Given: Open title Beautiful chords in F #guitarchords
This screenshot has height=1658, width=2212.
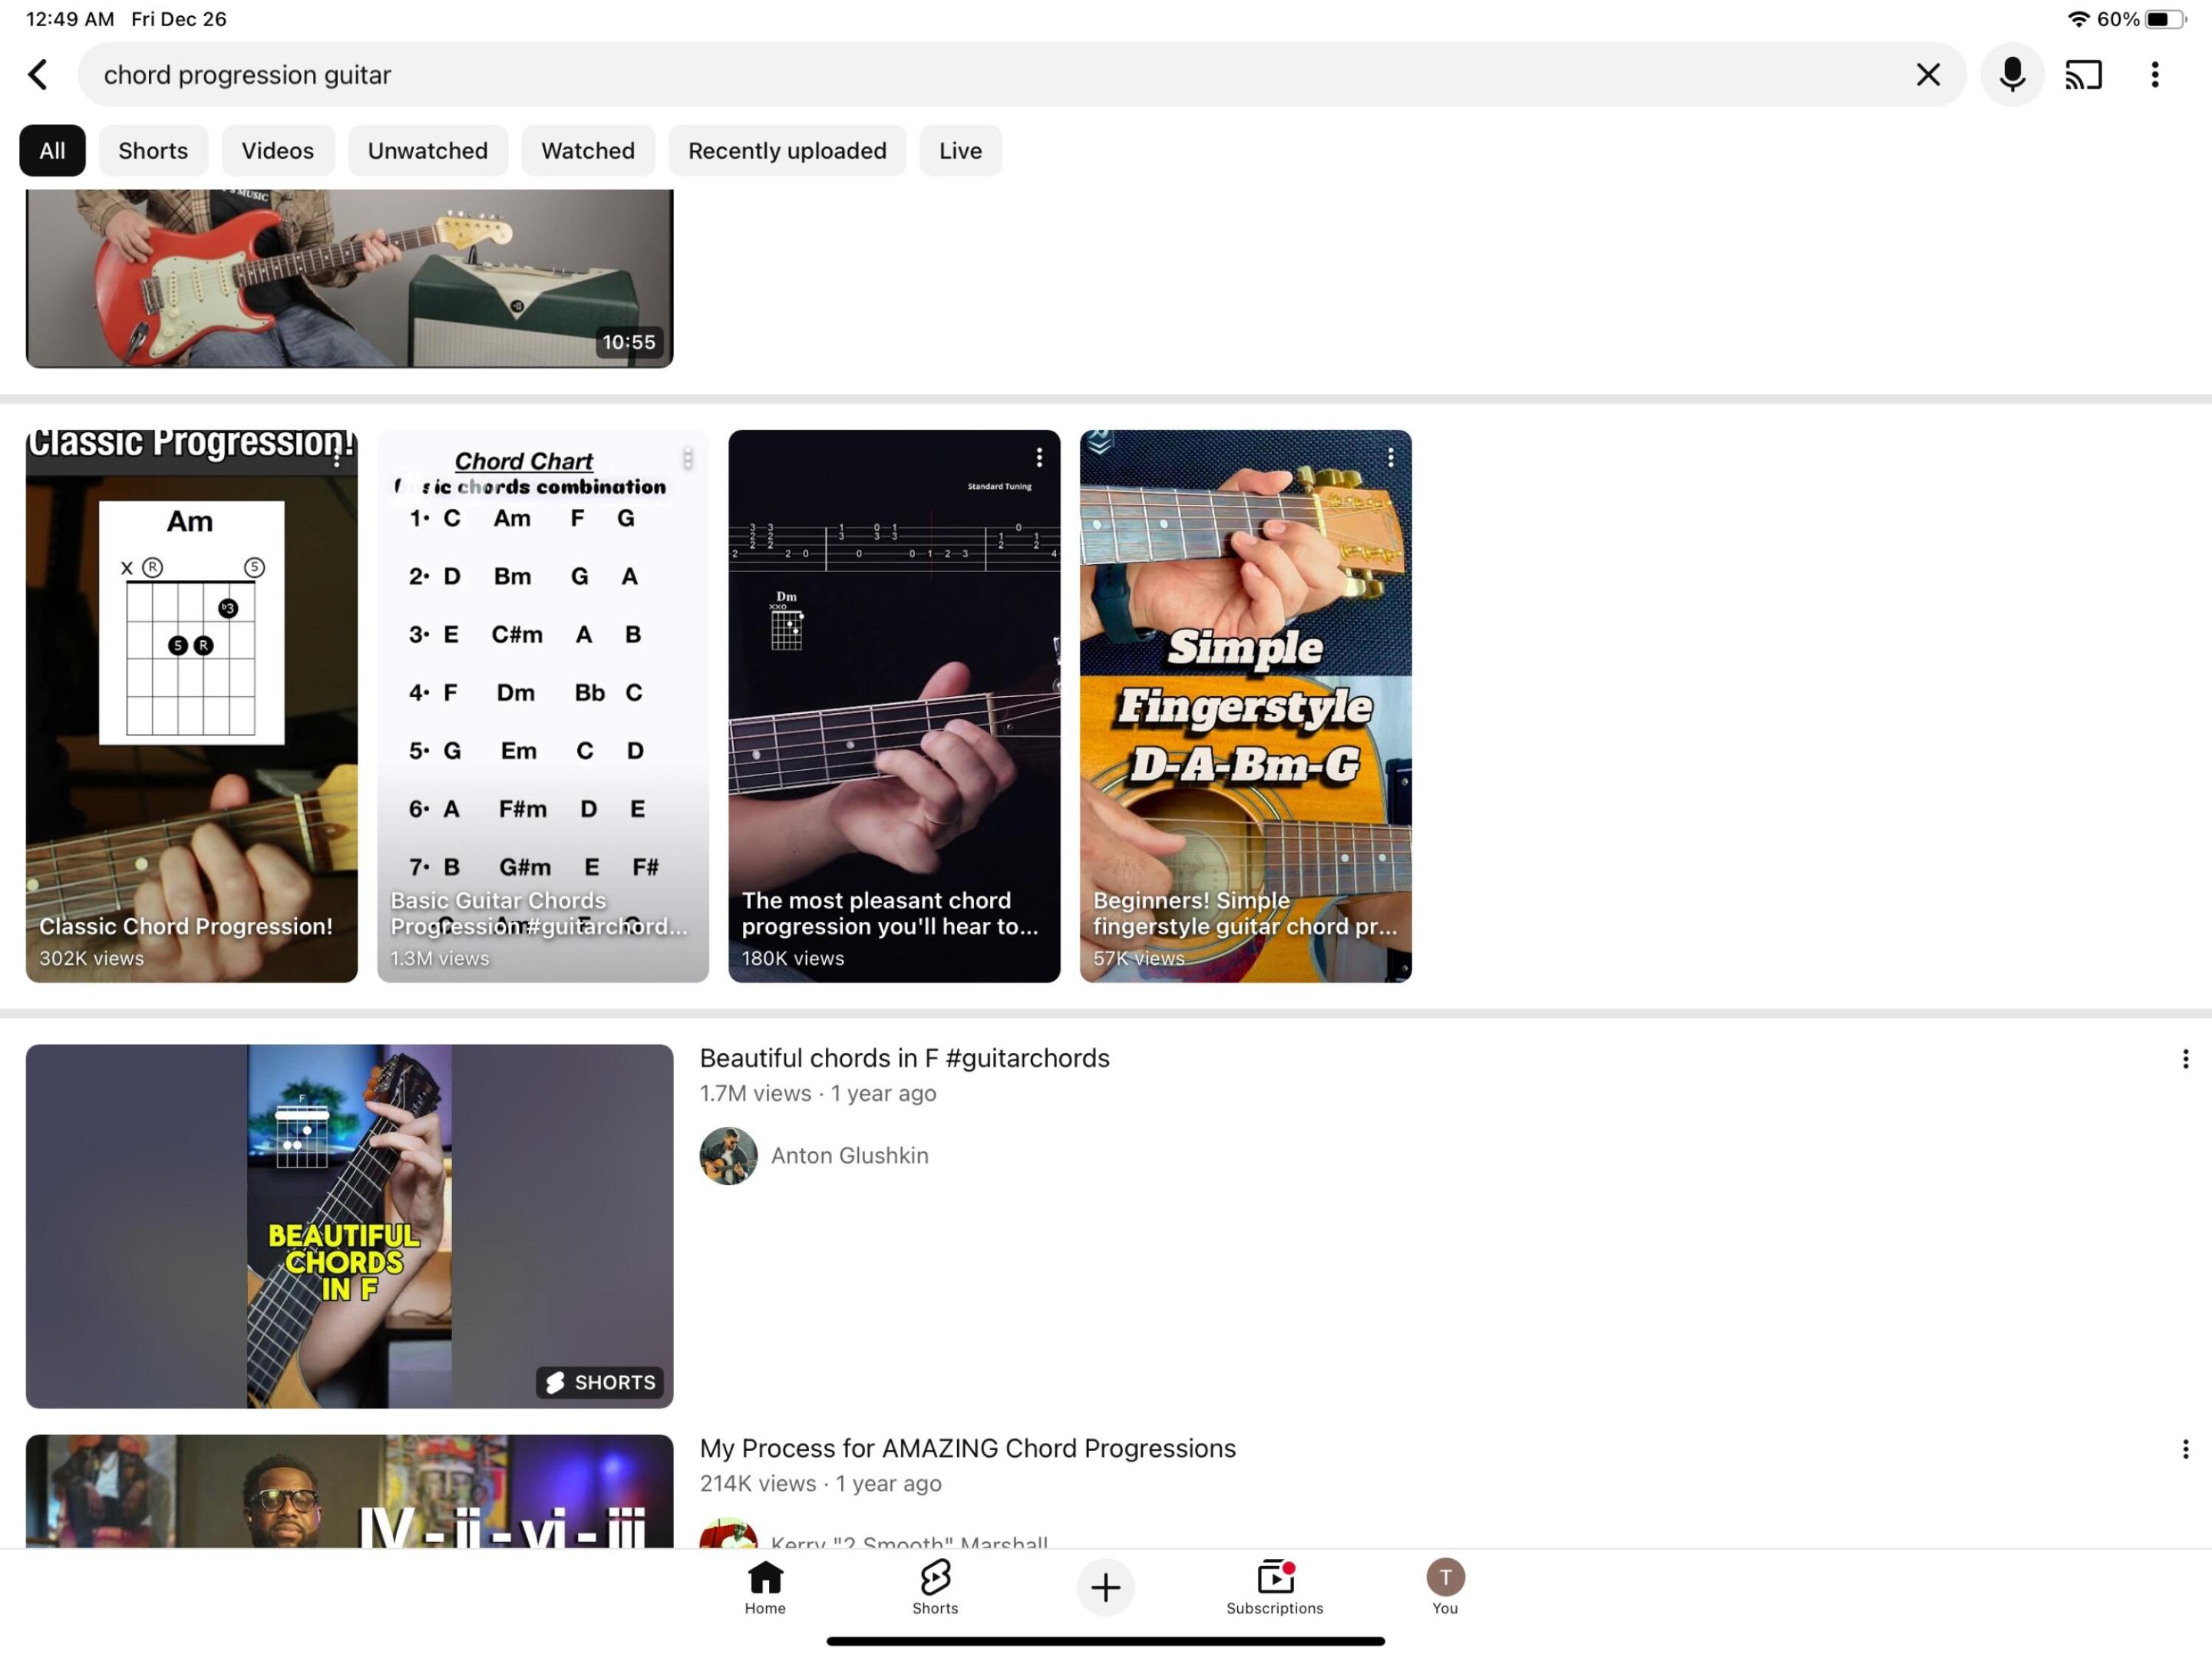Looking at the screenshot, I should pos(904,1058).
